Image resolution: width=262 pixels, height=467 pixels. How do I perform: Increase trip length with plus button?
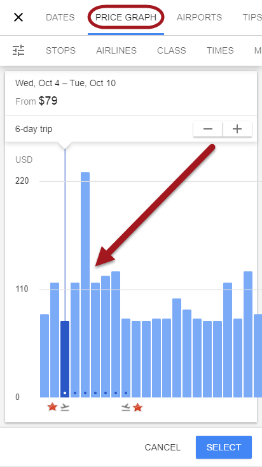pyautogui.click(x=237, y=129)
